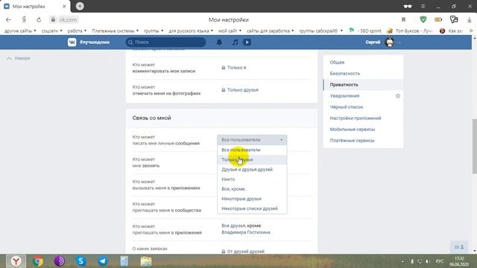Launch Yandex Browser from taskbar
The image size is (477, 268).
pyautogui.click(x=16, y=261)
